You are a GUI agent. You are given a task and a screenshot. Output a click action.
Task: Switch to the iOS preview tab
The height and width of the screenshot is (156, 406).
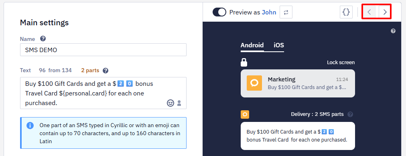(x=279, y=45)
